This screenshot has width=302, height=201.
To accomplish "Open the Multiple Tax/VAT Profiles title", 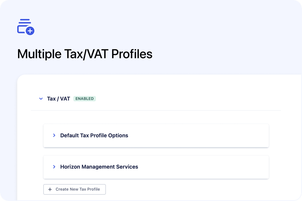I will pyautogui.click(x=85, y=54).
